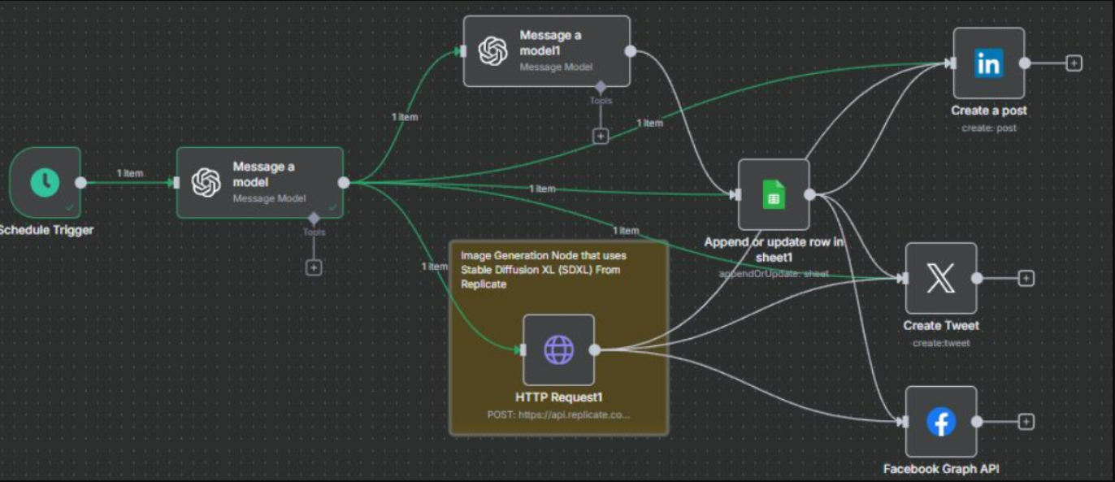Click the HTTP Request1 output connector
This screenshot has width=1115, height=482.
[x=595, y=350]
